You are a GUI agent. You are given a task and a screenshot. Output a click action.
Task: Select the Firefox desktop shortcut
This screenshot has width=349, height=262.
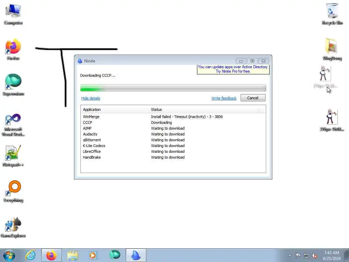coord(13,49)
